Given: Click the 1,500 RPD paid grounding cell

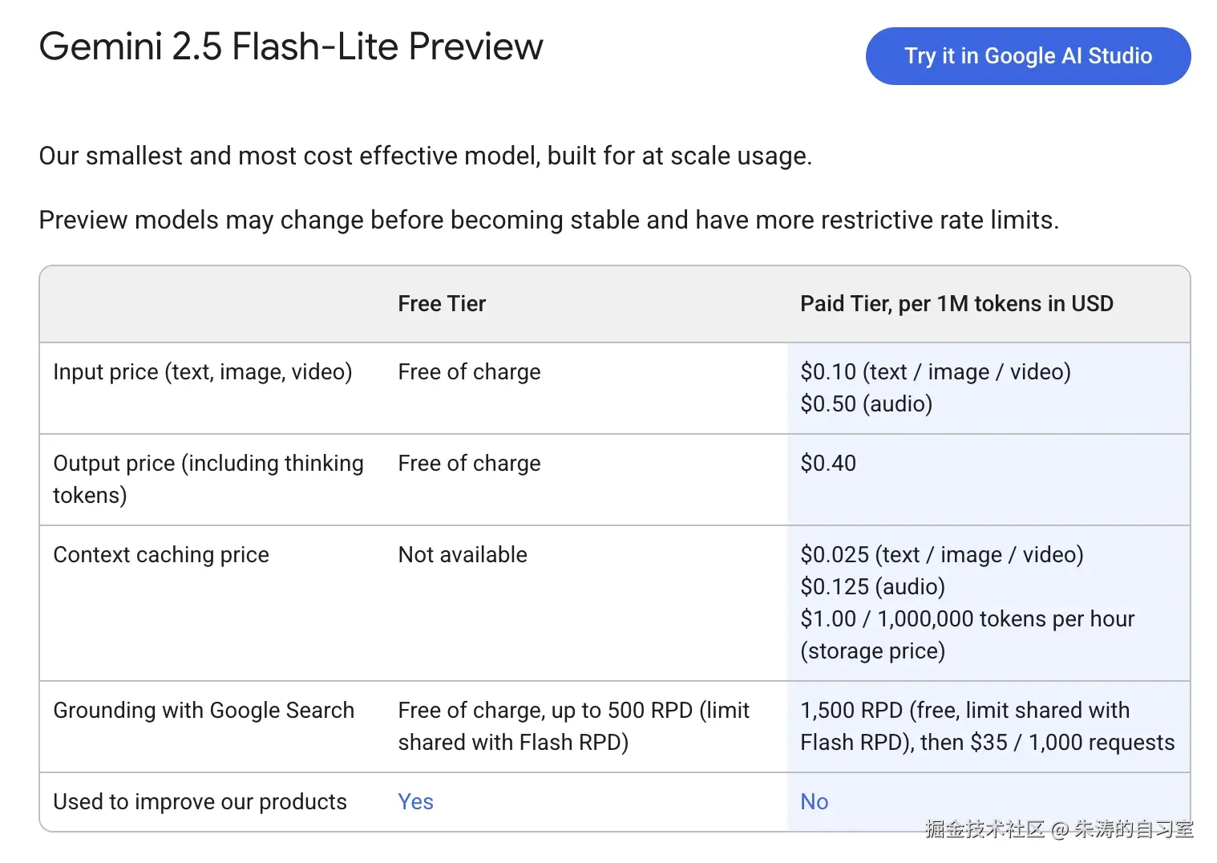Looking at the screenshot, I should 987,727.
